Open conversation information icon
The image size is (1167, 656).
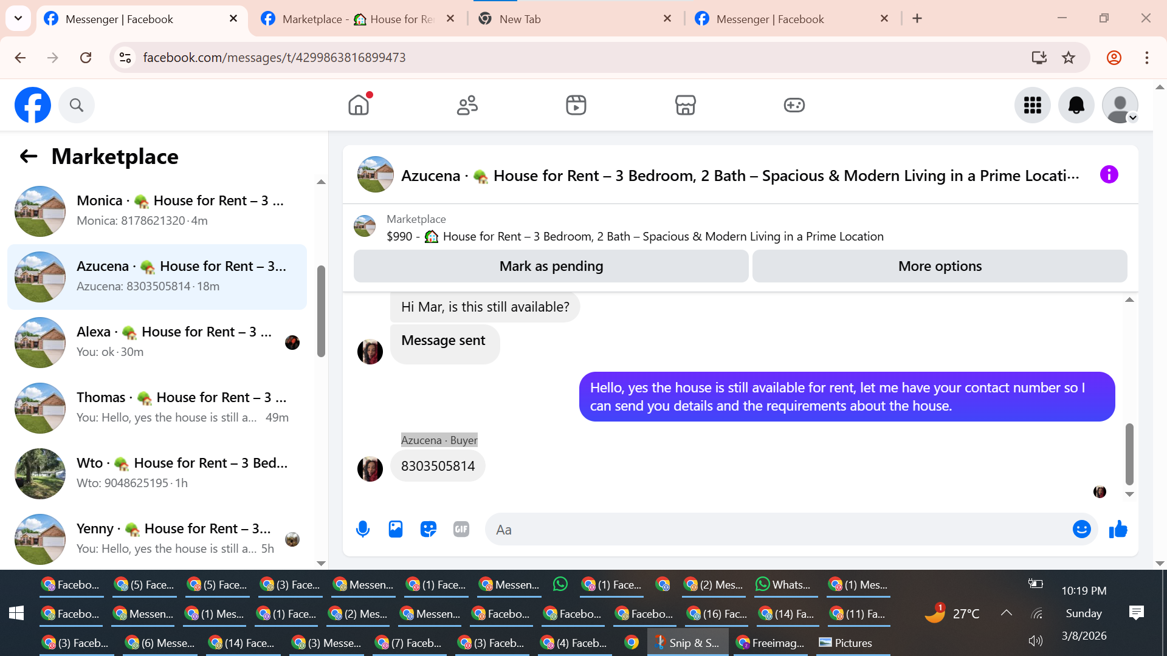point(1109,175)
